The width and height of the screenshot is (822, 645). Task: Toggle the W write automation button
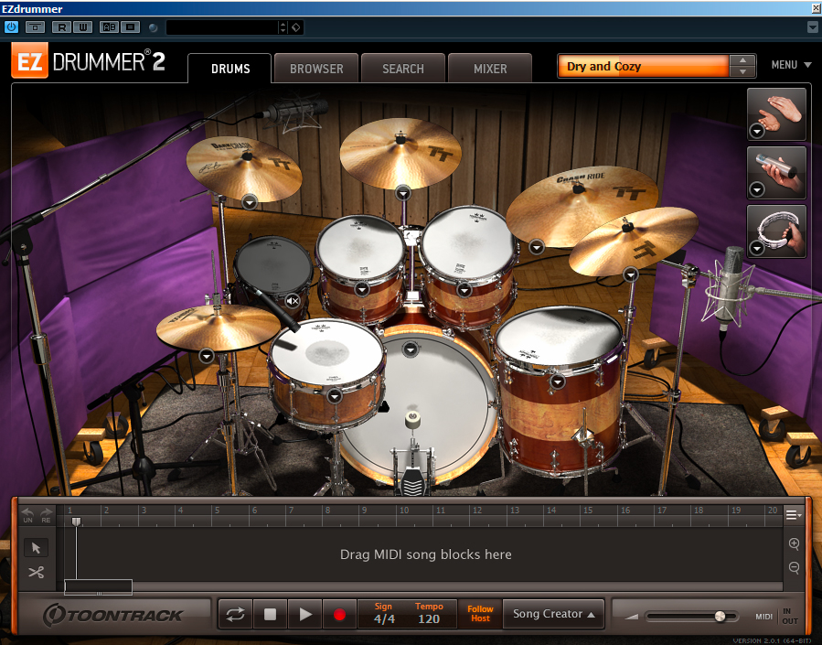(83, 27)
